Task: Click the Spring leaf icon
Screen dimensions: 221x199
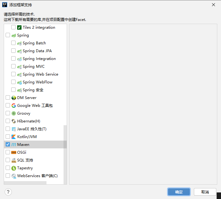Action: click(x=14, y=35)
